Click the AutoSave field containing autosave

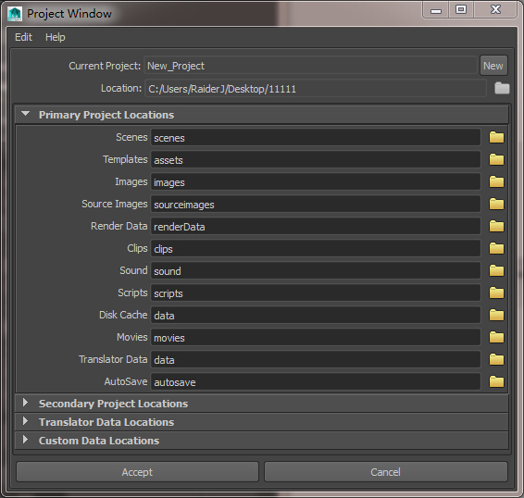click(x=316, y=381)
